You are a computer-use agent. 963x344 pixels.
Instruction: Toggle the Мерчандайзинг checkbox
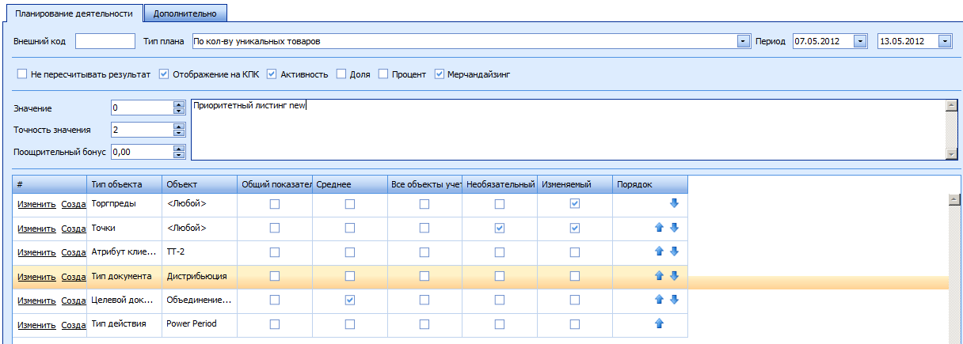440,74
